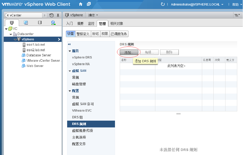The image size is (243, 155).
Task: Switch to VMs and Templates inventory tab icon
Action: pyautogui.click(x=26, y=23)
